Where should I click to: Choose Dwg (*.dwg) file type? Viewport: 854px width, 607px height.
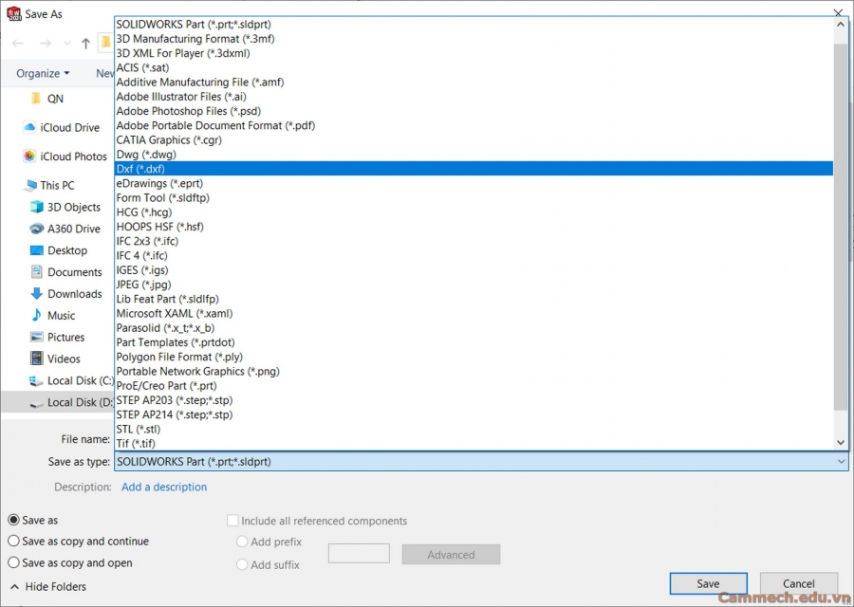pos(473,155)
